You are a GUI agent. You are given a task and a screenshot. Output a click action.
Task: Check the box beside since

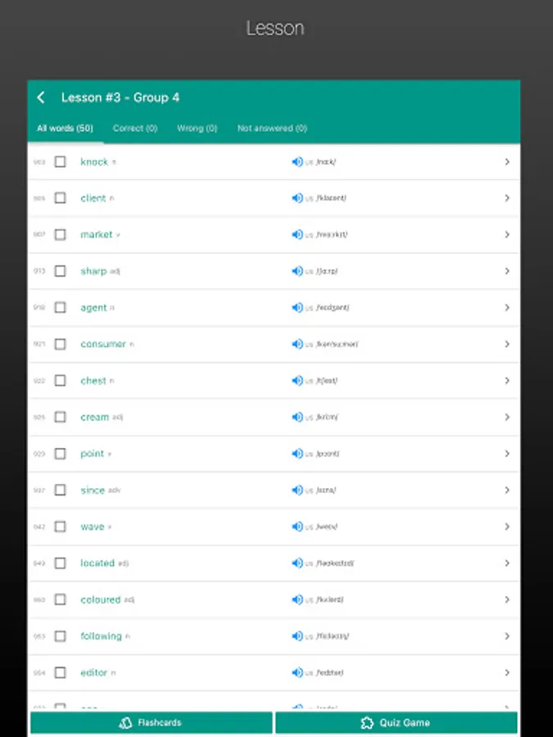pyautogui.click(x=60, y=491)
